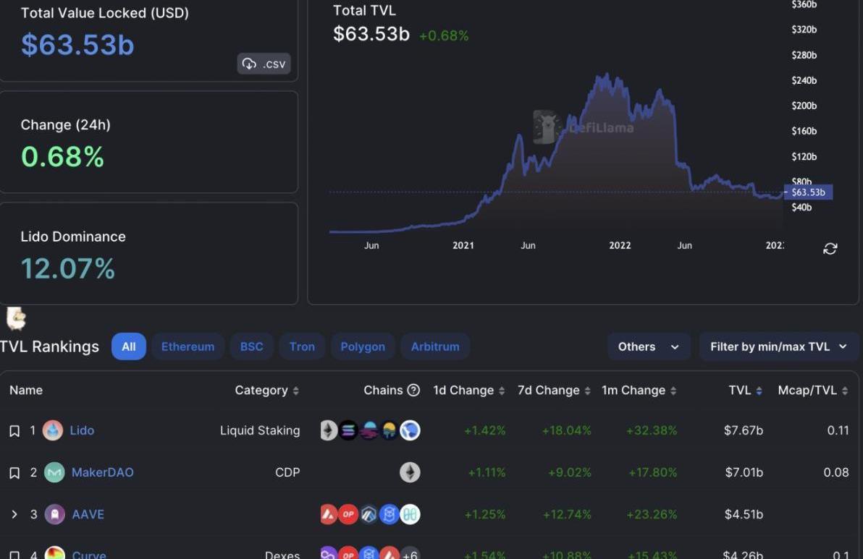Open the Others chains dropdown
Viewport: 863px width, 559px height.
[648, 347]
